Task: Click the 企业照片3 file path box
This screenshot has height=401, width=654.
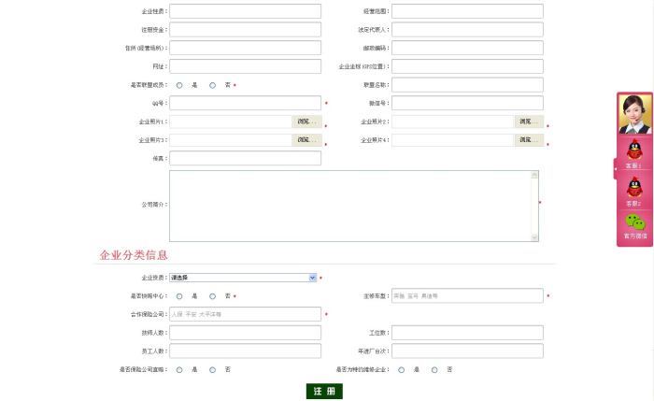Action: click(231, 140)
